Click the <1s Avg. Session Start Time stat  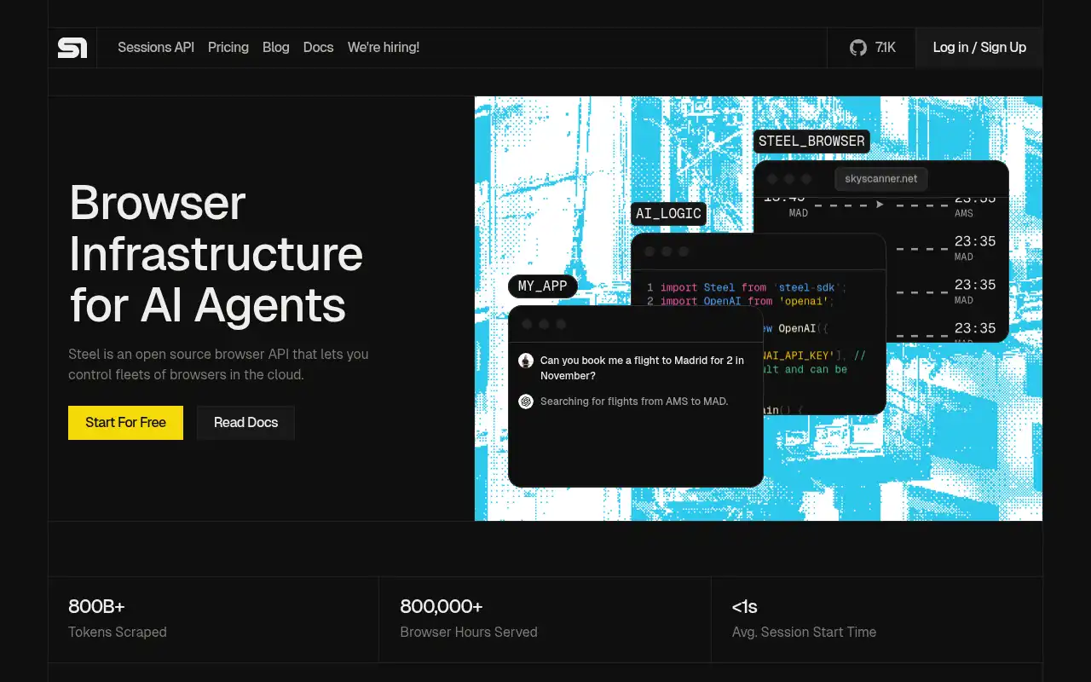coord(877,620)
